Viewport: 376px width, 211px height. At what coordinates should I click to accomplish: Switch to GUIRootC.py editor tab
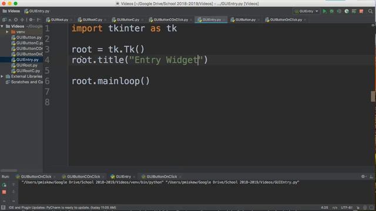tap(92, 20)
